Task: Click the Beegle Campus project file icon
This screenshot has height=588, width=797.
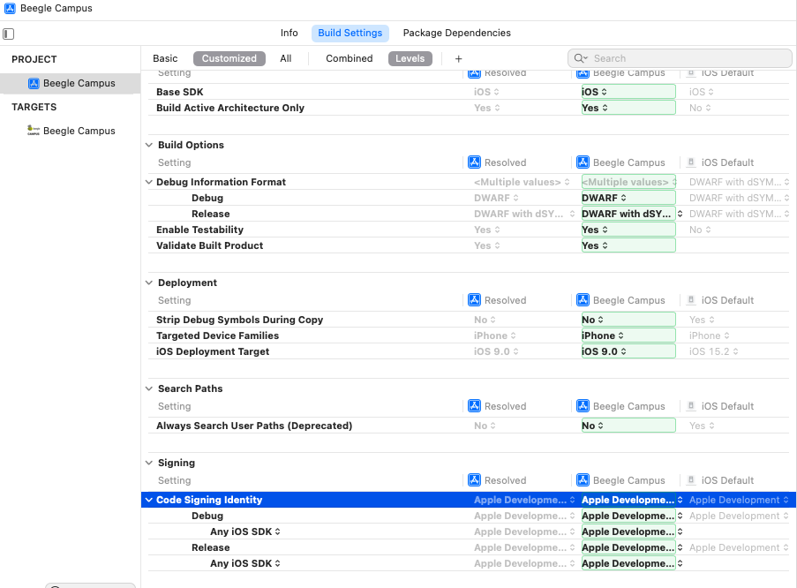Action: [34, 83]
